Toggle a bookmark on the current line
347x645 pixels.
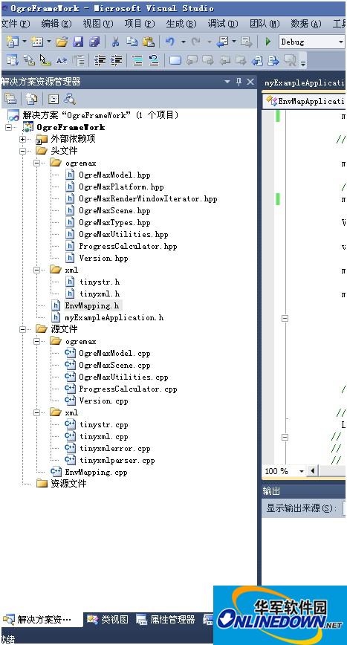point(175,61)
